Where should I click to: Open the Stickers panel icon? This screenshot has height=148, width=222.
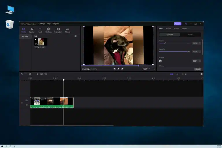49,30
